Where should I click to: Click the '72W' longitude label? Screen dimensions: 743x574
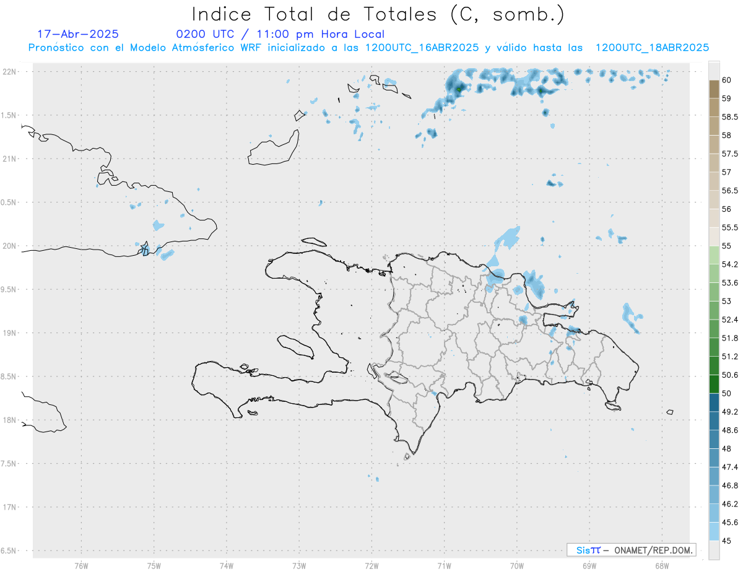click(x=371, y=565)
